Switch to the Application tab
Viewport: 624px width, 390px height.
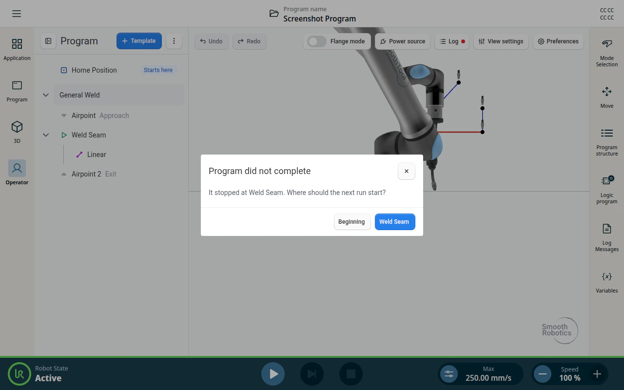coord(17,49)
